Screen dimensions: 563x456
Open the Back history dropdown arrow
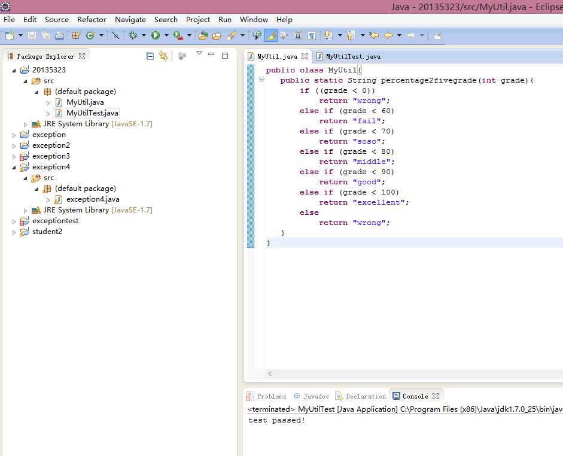coord(399,35)
